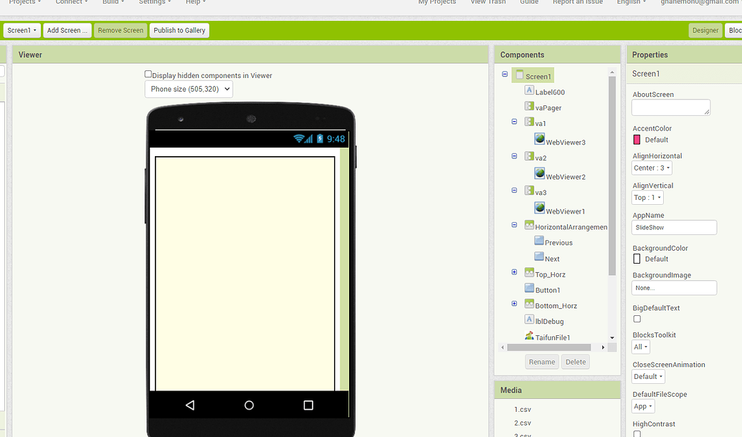The width and height of the screenshot is (742, 437).
Task: Select the WebViewer2 globe icon
Action: pyautogui.click(x=538, y=174)
